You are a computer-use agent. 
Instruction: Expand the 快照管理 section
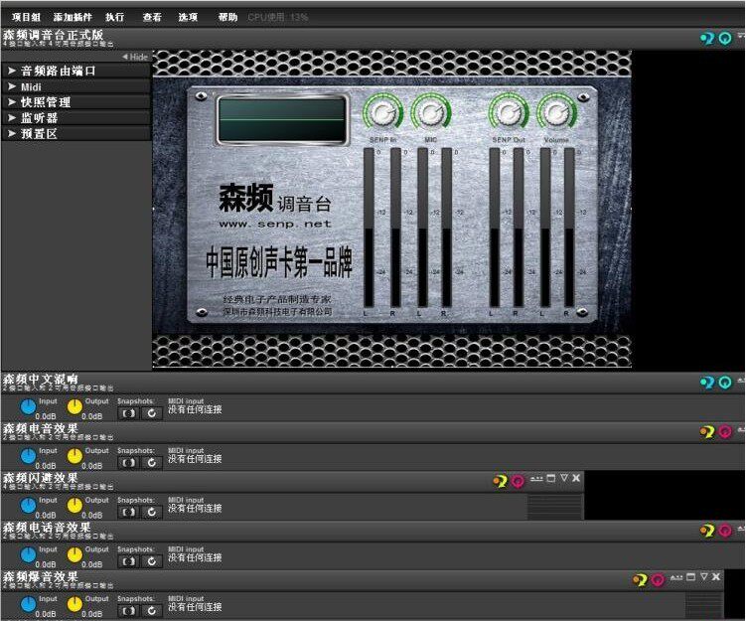(76, 102)
